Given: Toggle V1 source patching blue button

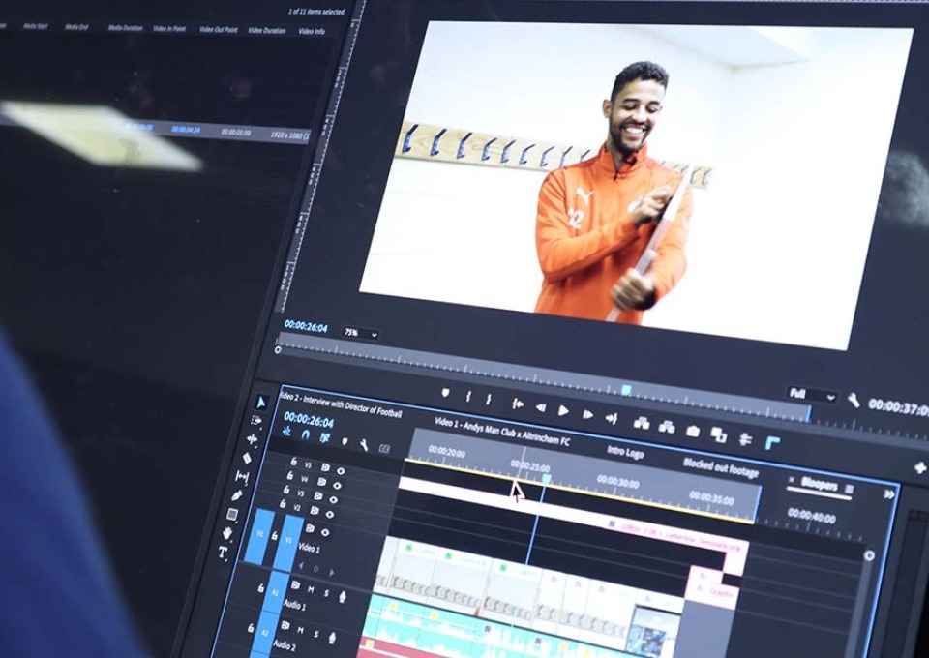Looking at the screenshot, I should pyautogui.click(x=258, y=535).
